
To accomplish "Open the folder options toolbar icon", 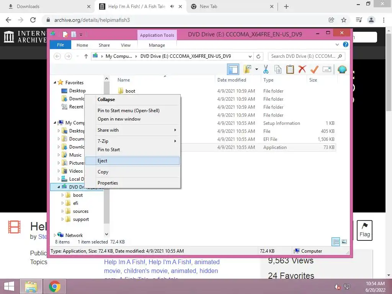I will click(x=248, y=69).
